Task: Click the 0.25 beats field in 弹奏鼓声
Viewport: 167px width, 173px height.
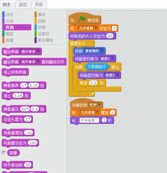Action: tap(34, 86)
